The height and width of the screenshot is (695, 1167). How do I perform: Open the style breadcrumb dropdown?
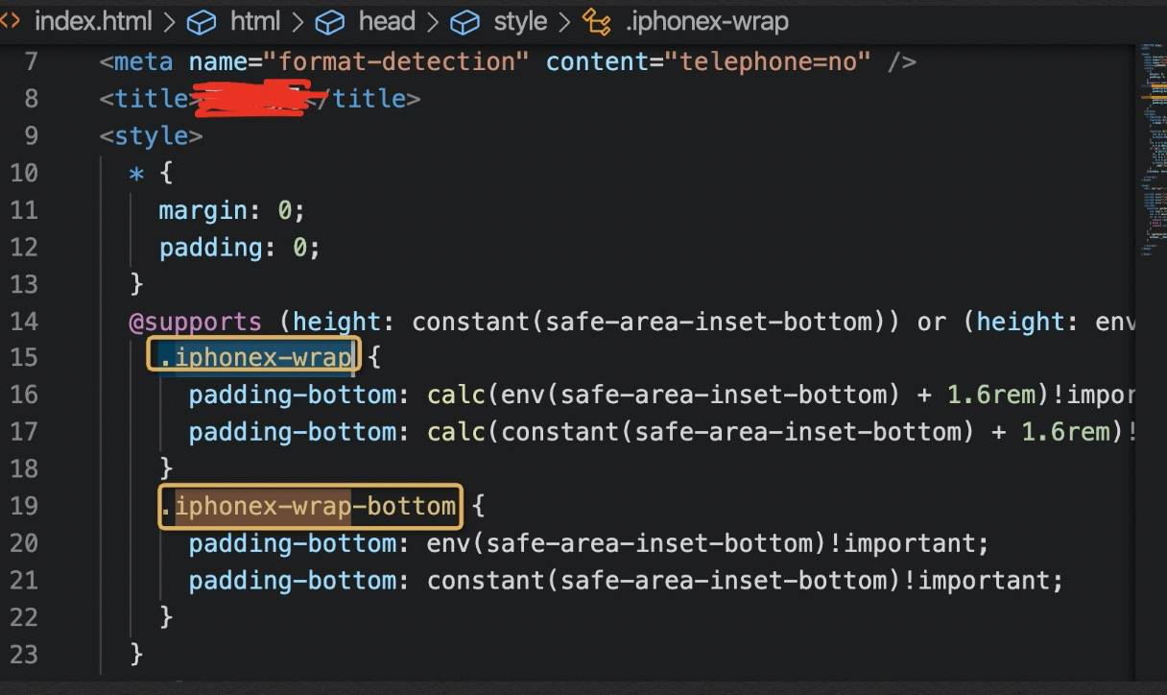[x=519, y=20]
